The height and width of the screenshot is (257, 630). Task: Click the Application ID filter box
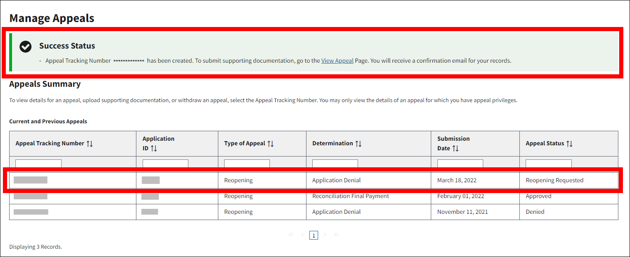(x=165, y=164)
